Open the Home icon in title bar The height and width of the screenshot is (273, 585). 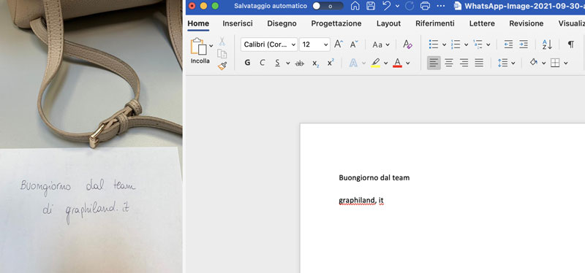click(355, 6)
